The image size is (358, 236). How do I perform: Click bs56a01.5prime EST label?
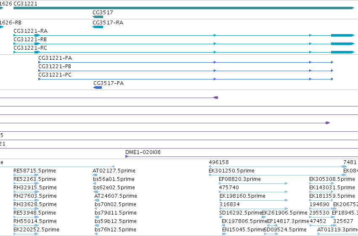coord(114,179)
